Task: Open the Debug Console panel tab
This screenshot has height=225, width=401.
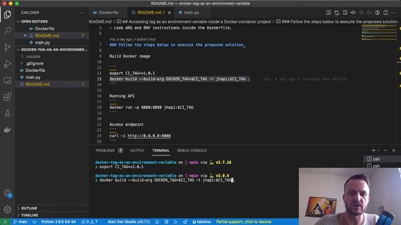Action: pos(192,151)
